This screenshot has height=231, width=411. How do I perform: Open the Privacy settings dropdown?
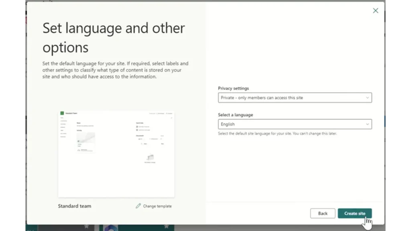(295, 97)
